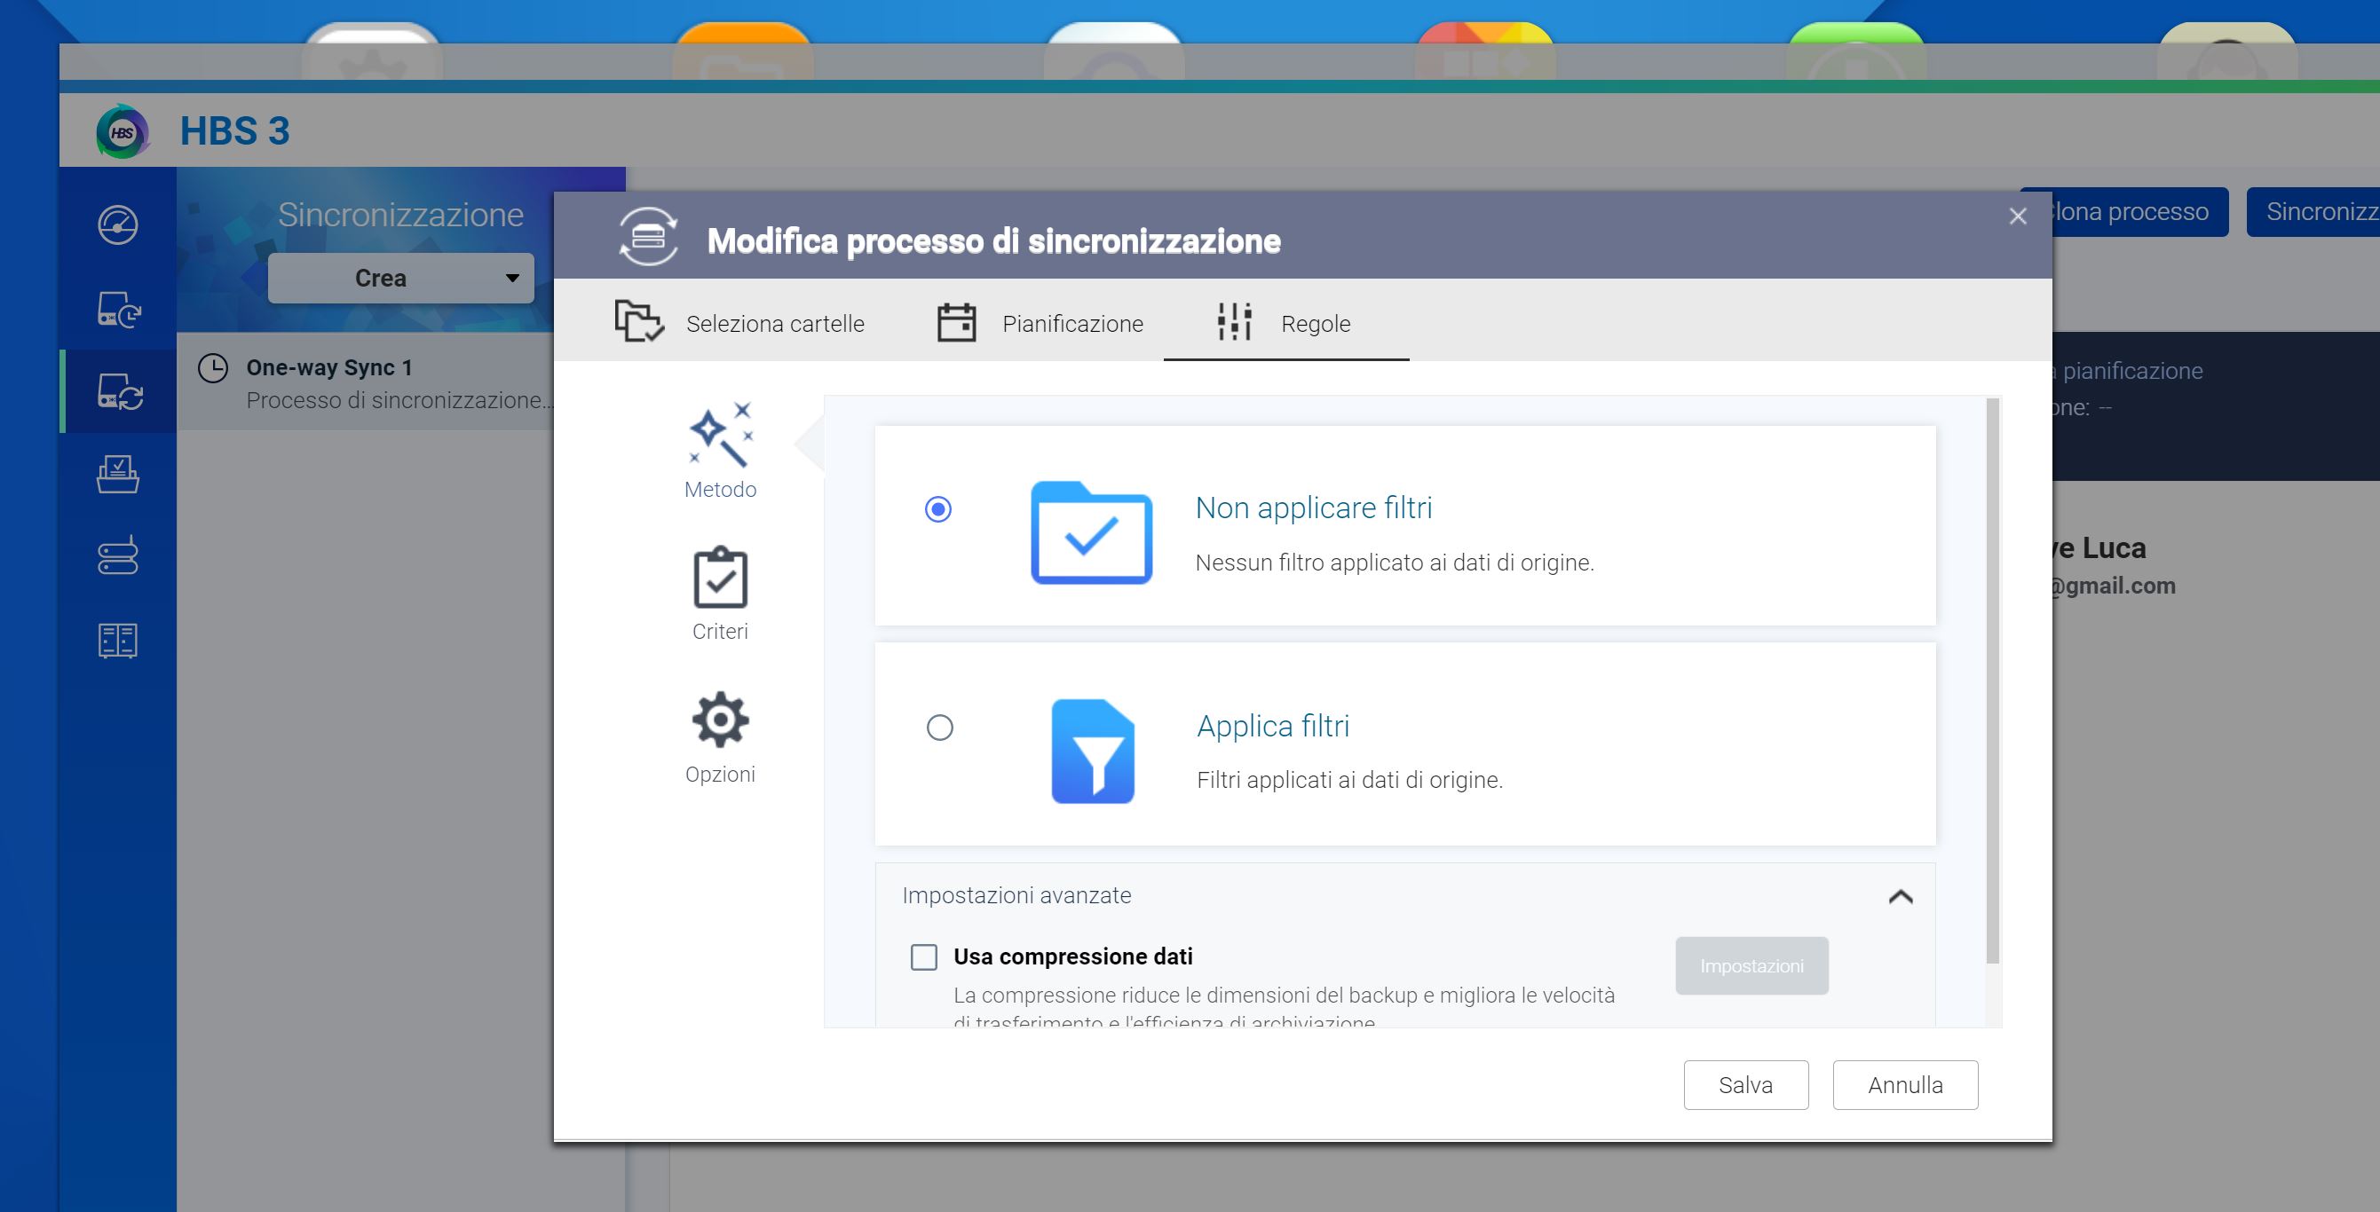This screenshot has width=2380, height=1212.
Task: Open the Criteri clipboard section
Action: 720,593
